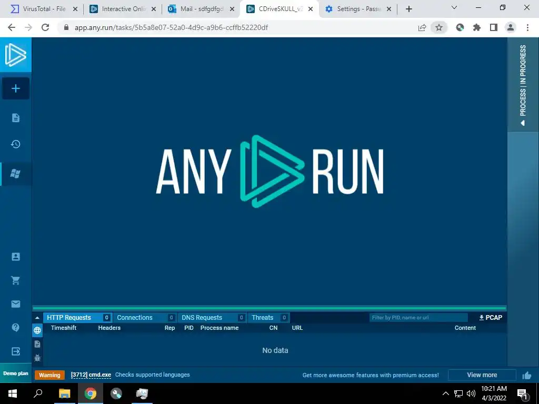Screen dimensions: 539x404
Task: Open File Explorer from taskbar
Action: point(64,393)
